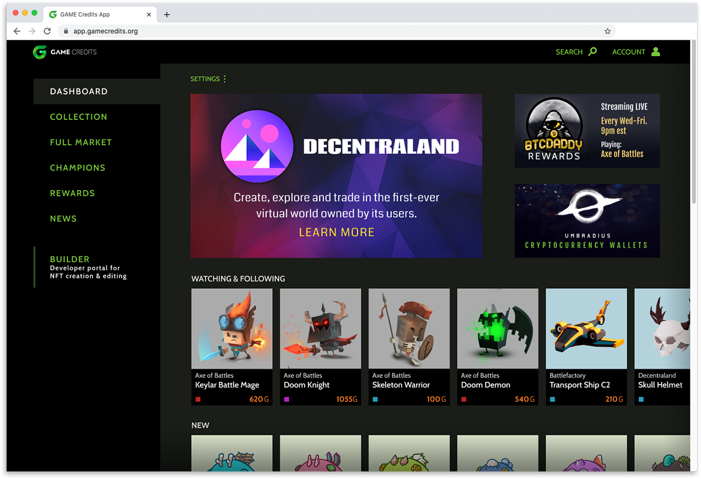Reload the page with the refresh icon
This screenshot has height=479, width=701.
coord(47,31)
